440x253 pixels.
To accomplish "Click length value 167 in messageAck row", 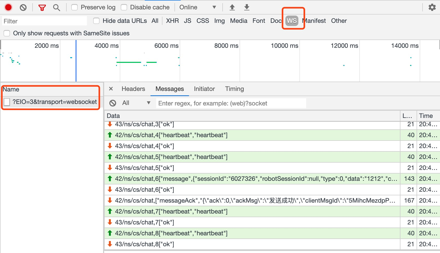I will click(409, 201).
